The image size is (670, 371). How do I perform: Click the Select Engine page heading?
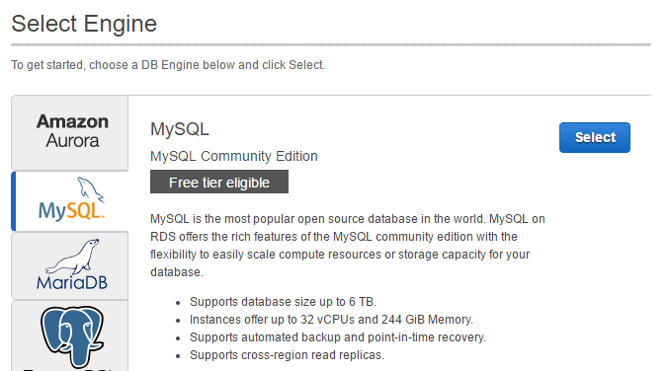coord(84,24)
